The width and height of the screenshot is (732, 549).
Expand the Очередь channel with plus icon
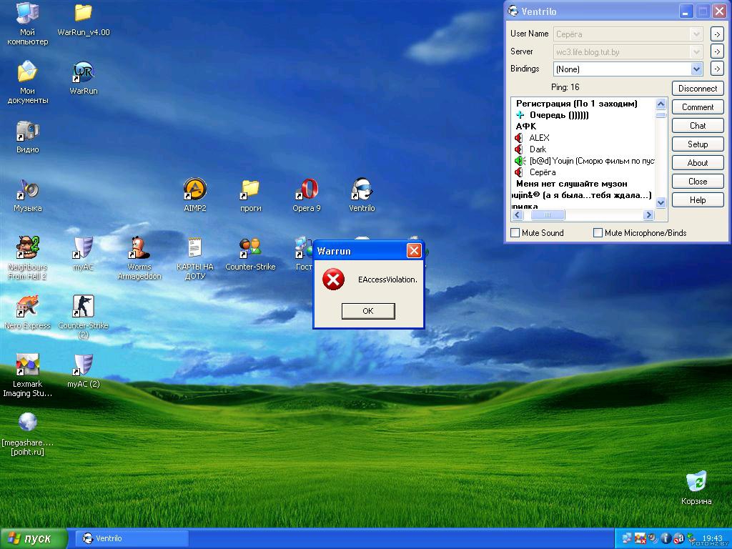tap(520, 115)
